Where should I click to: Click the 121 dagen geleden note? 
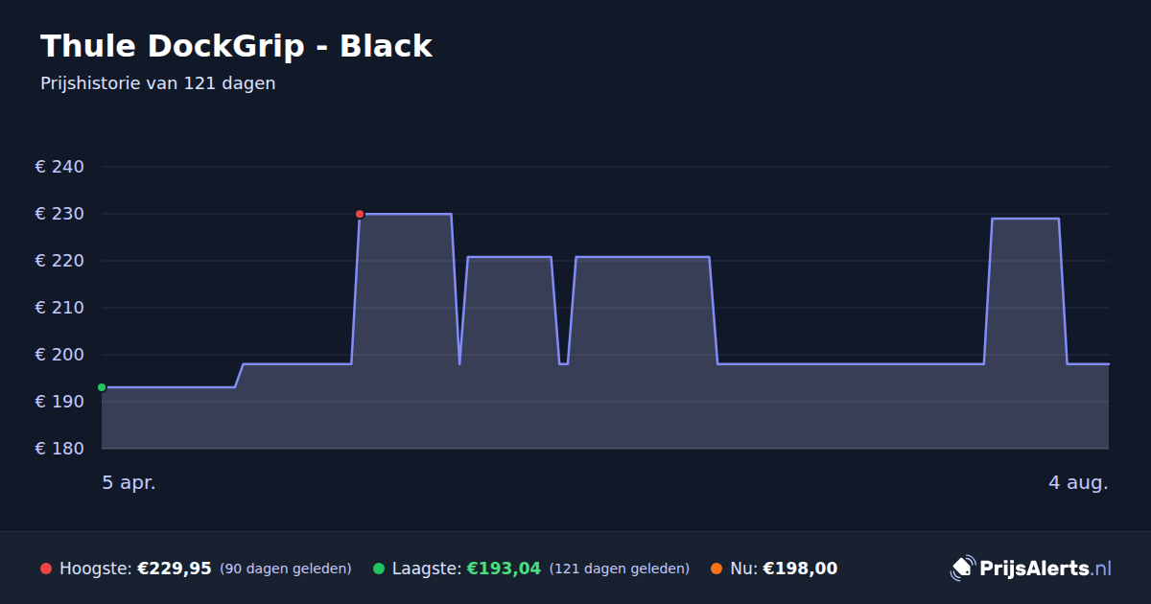point(620,569)
